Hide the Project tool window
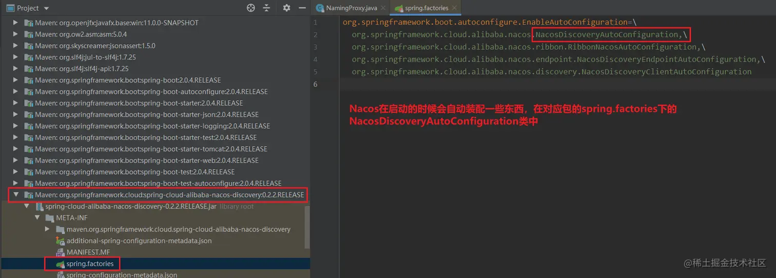 tap(302, 8)
